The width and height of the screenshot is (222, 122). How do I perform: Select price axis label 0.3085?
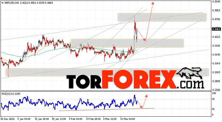pyautogui.click(x=216, y=72)
